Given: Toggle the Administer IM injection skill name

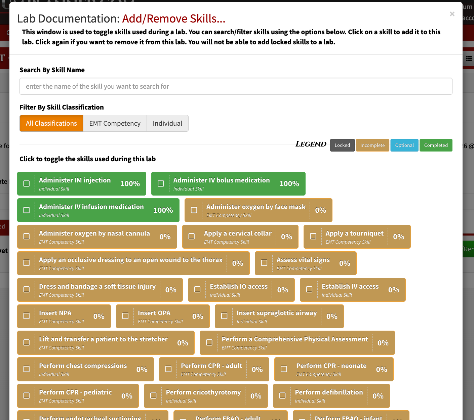Looking at the screenshot, I should [x=75, y=180].
